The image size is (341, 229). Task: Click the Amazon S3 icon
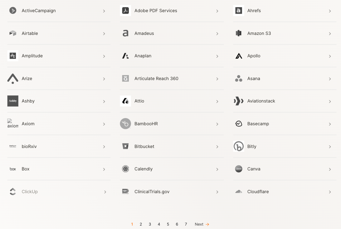[239, 33]
